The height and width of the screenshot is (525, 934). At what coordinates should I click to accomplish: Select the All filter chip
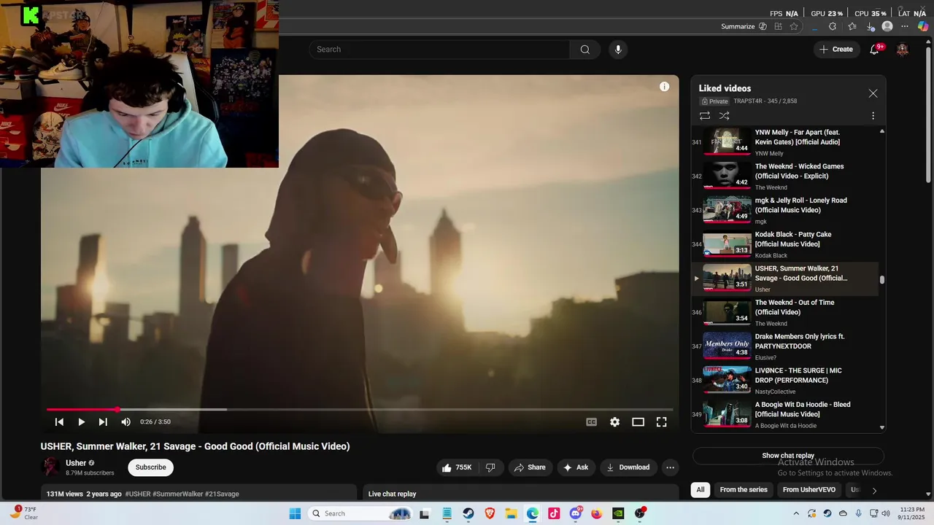[x=700, y=490]
